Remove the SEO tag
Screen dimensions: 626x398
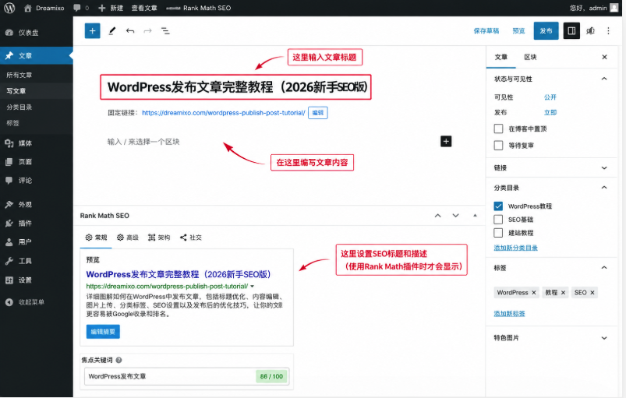(592, 293)
